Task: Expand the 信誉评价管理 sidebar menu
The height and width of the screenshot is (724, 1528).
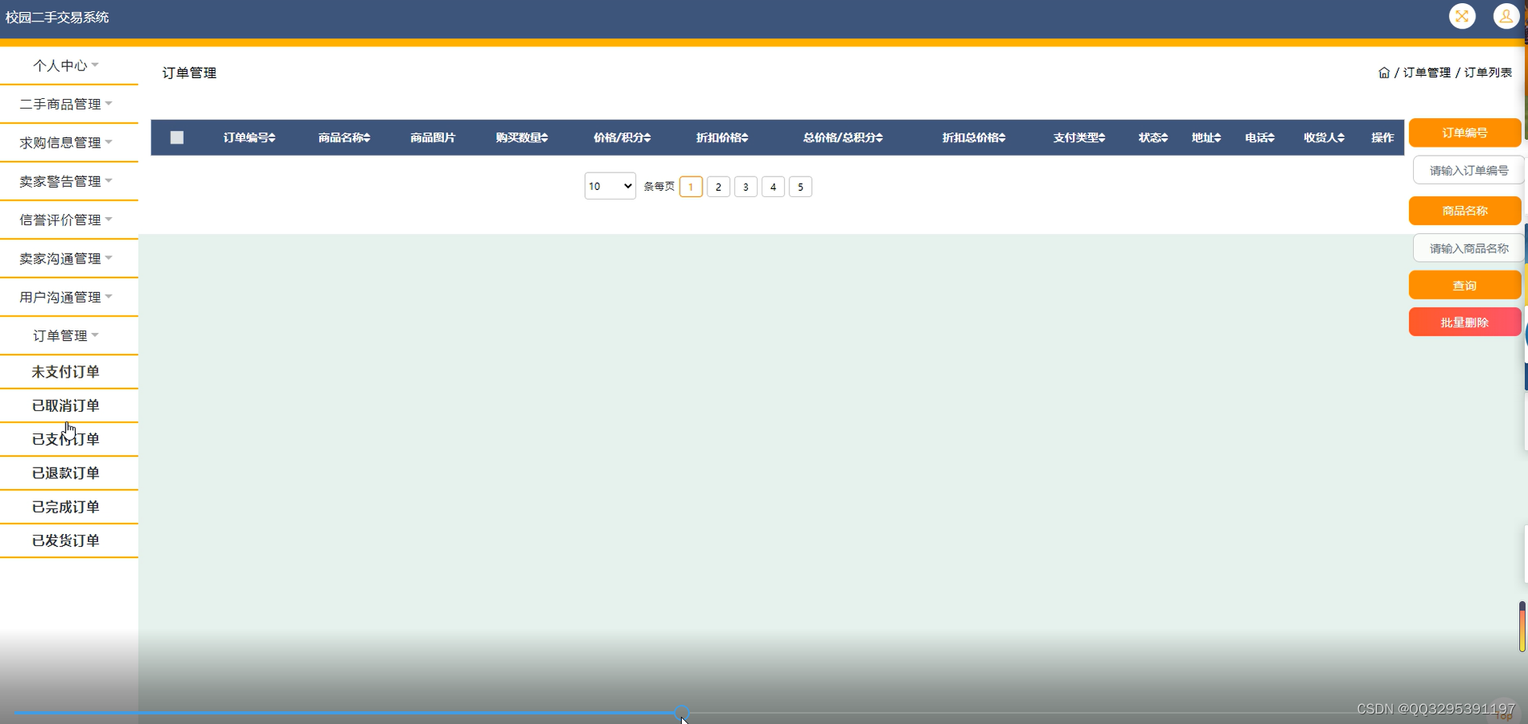Action: click(69, 220)
